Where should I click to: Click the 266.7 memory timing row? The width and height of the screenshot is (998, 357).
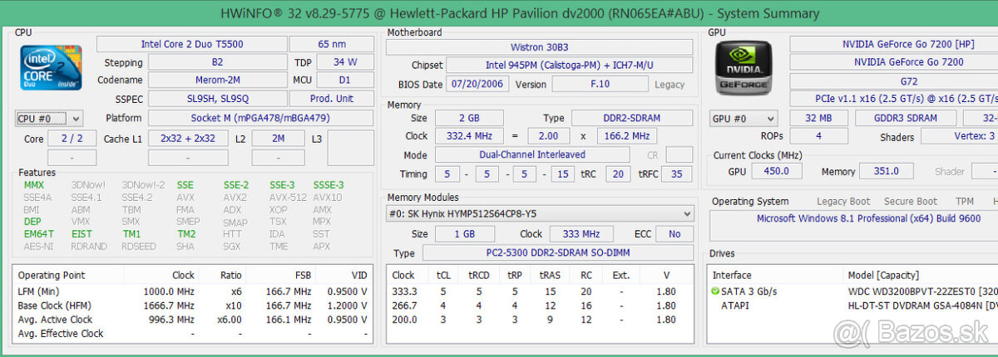[x=540, y=306]
